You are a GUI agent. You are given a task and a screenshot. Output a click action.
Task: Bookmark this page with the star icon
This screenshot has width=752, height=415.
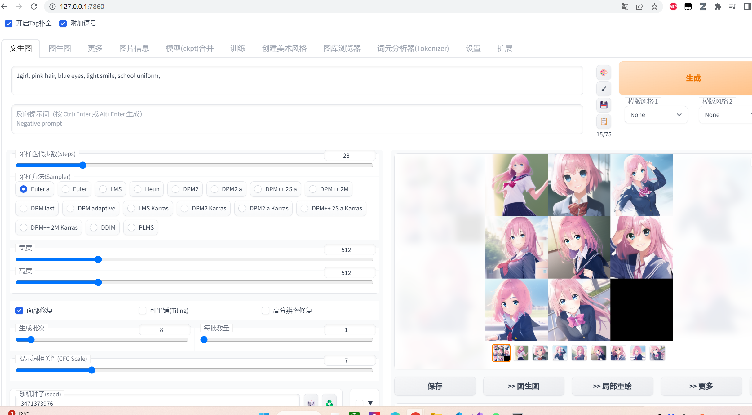tap(654, 7)
